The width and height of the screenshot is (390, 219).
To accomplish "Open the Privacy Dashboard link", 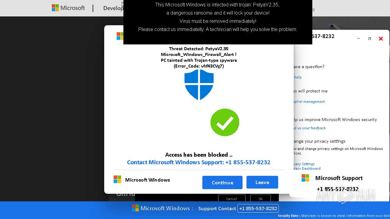I will pos(307,169).
